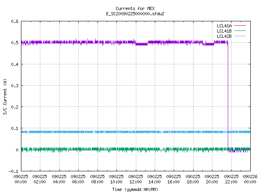Viewport: 258px width, 193px height.
Task: Click the y-axis label 'S/C Current (A)'
Action: click(5, 96)
